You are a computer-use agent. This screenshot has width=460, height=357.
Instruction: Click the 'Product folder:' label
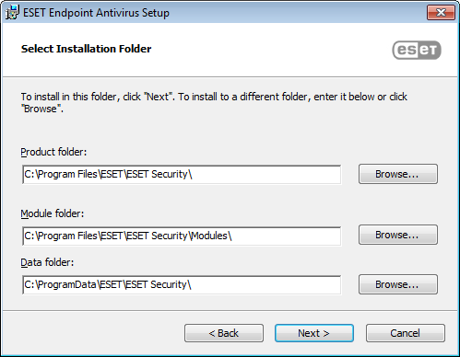coord(53,152)
